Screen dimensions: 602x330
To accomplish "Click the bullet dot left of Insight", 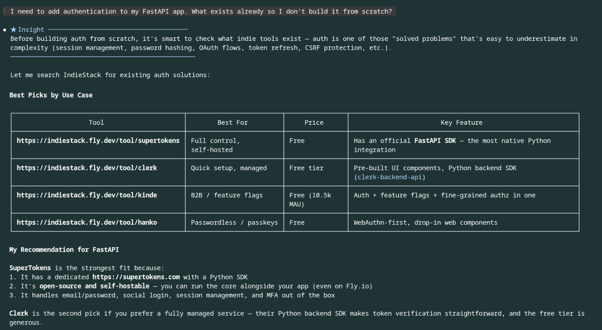I will [5, 30].
